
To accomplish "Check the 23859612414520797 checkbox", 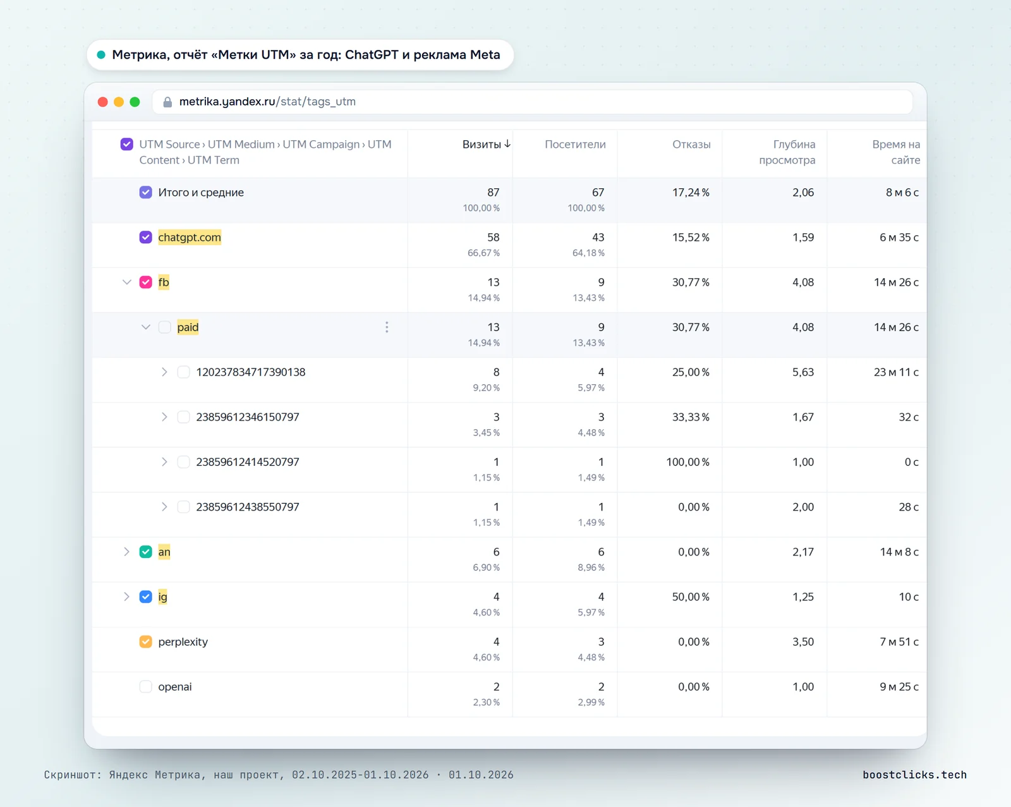I will [183, 462].
